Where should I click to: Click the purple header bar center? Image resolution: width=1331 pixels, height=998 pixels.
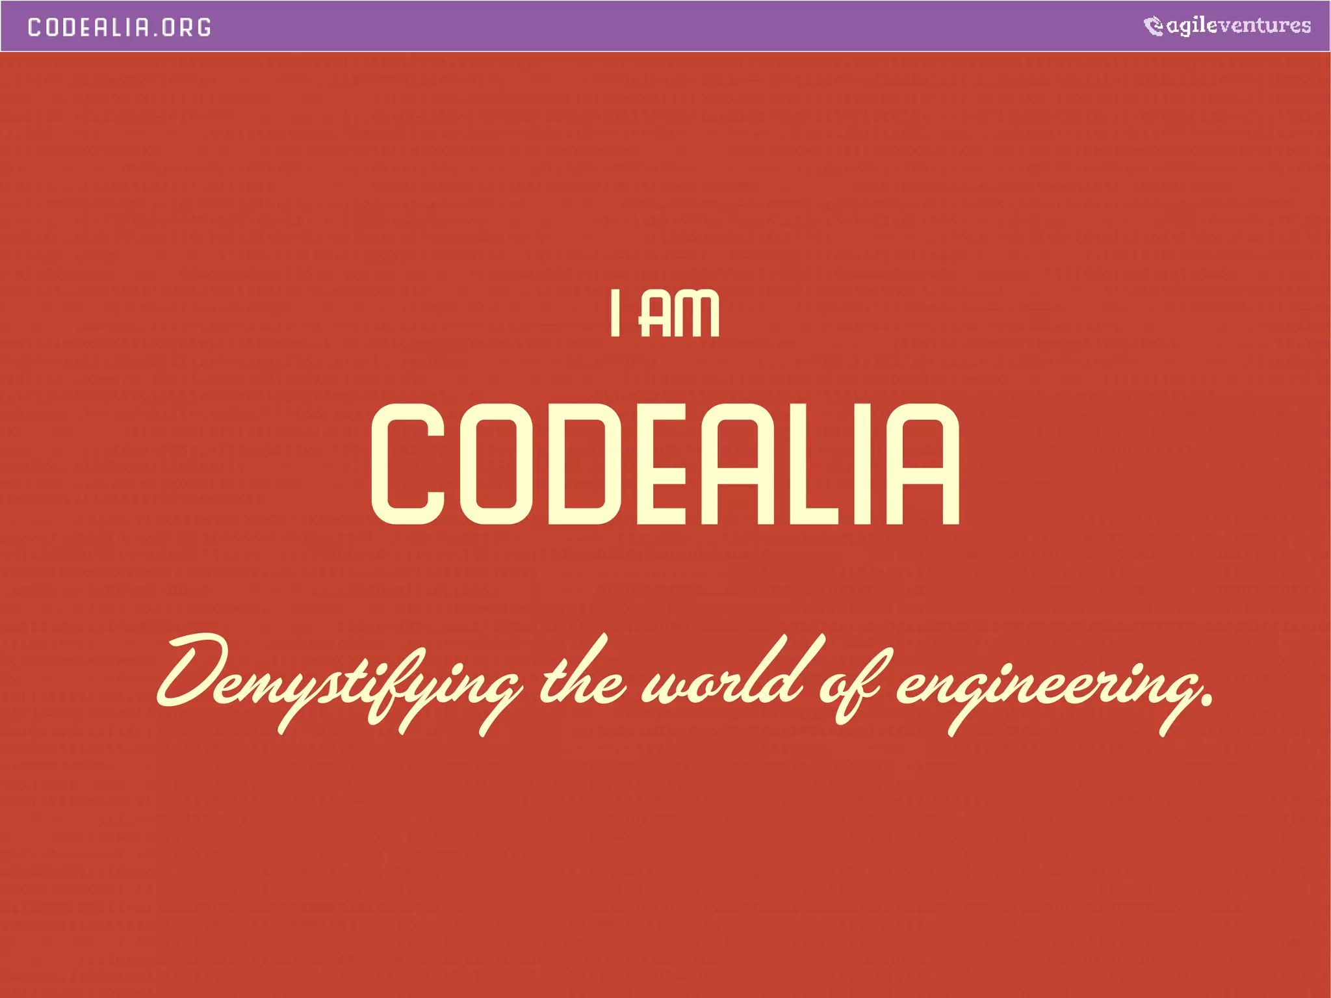[665, 26]
